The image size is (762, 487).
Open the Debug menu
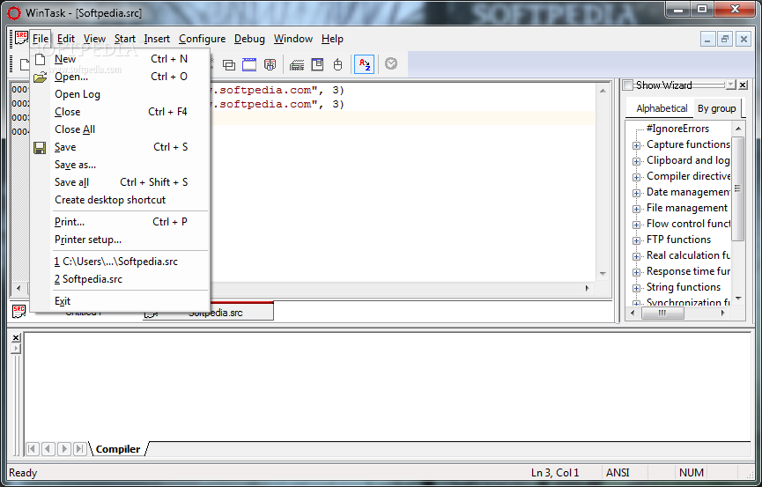coord(249,39)
